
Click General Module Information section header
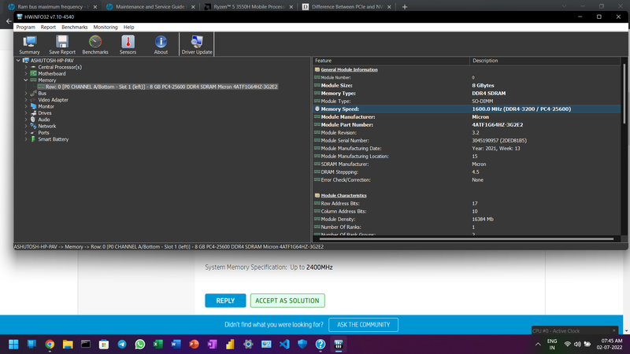pos(349,70)
